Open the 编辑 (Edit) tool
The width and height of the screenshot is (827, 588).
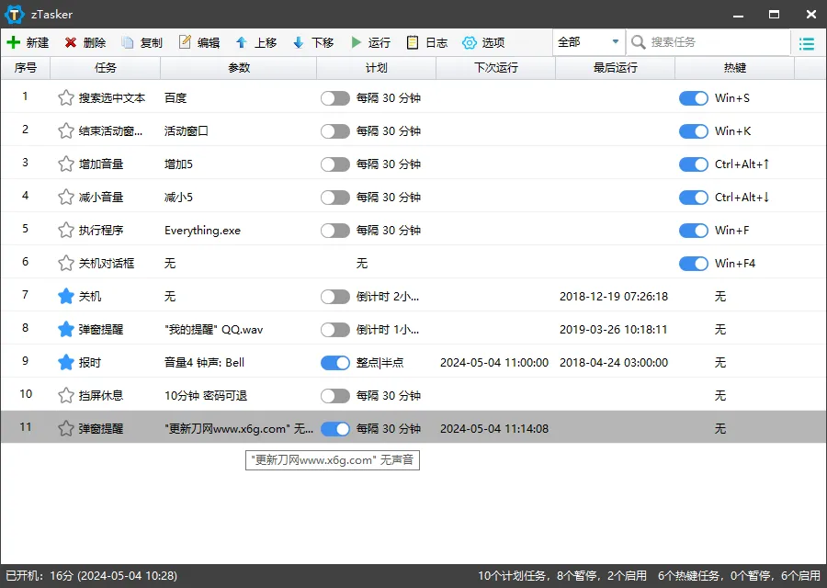(200, 42)
